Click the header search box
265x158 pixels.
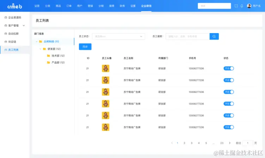click(x=214, y=6)
